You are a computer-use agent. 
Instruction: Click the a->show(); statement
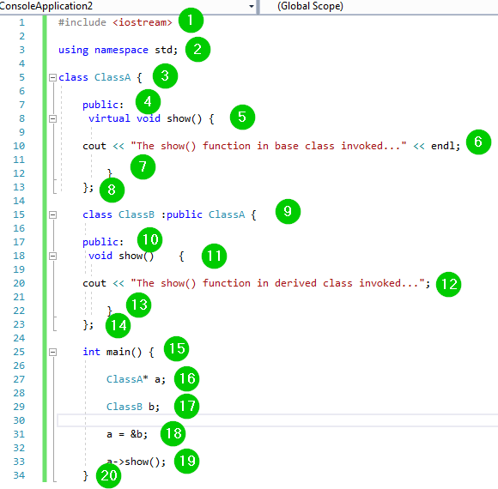136,462
